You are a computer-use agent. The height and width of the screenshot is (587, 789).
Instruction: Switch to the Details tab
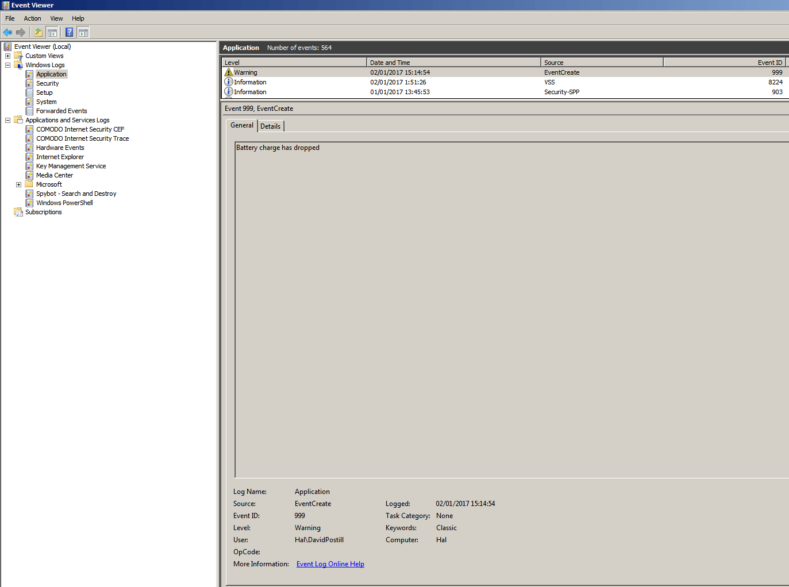270,126
